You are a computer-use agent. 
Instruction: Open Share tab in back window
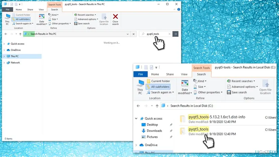tap(30, 10)
